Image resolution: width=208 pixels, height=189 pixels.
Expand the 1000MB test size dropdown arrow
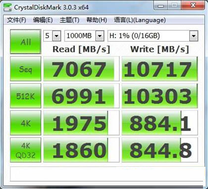(x=100, y=36)
